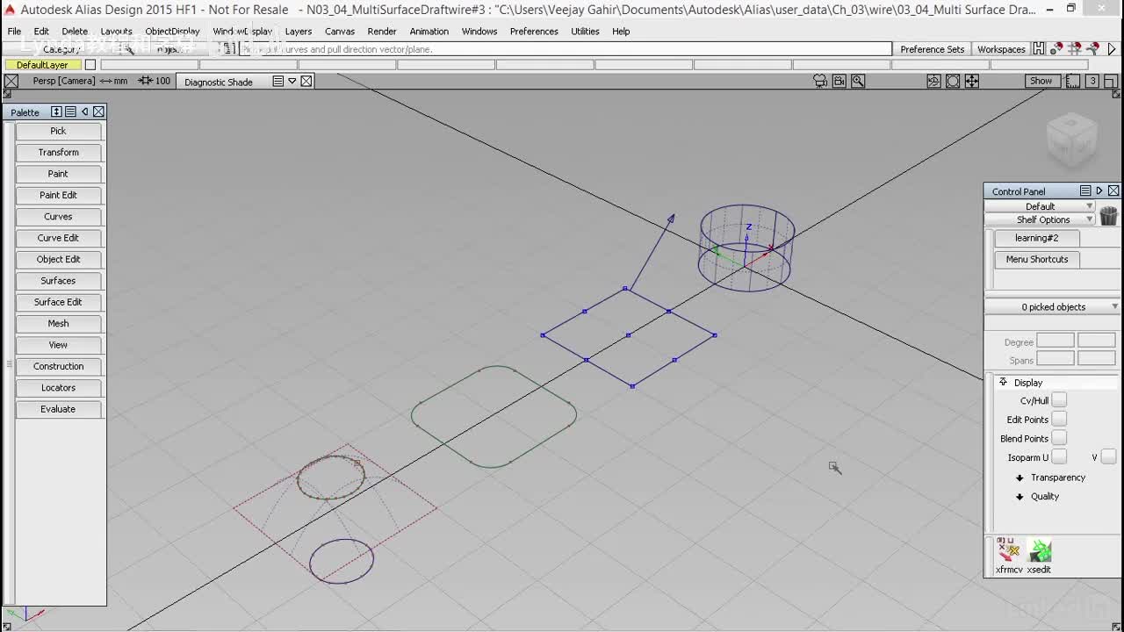The width and height of the screenshot is (1124, 632).
Task: Click the Look At circle-in-square icon
Action: (953, 81)
